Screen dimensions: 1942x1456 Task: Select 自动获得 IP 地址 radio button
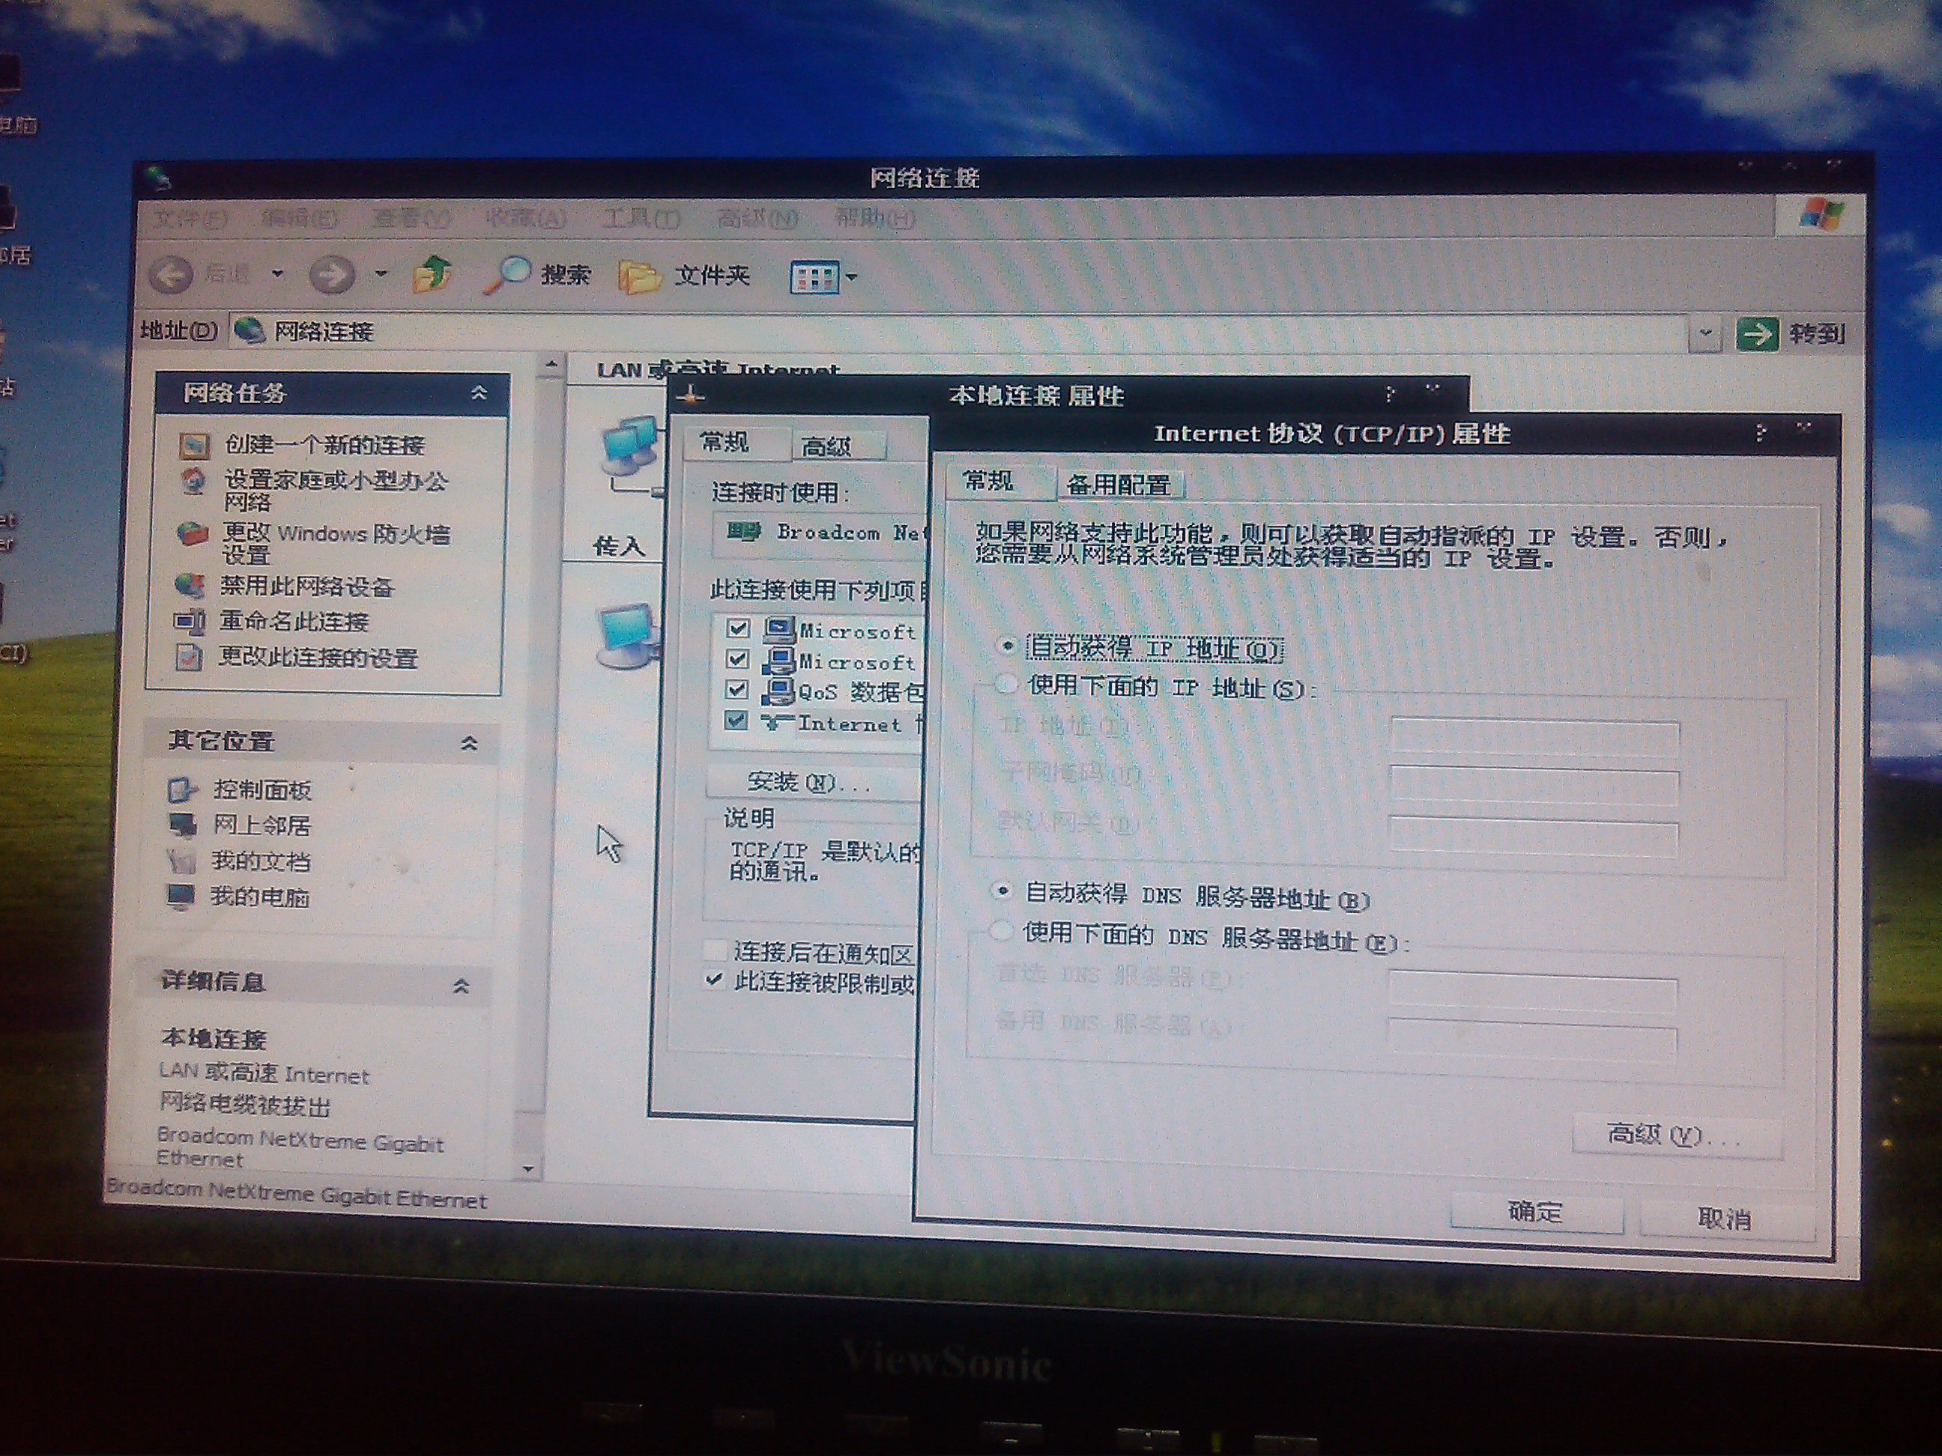point(1007,646)
